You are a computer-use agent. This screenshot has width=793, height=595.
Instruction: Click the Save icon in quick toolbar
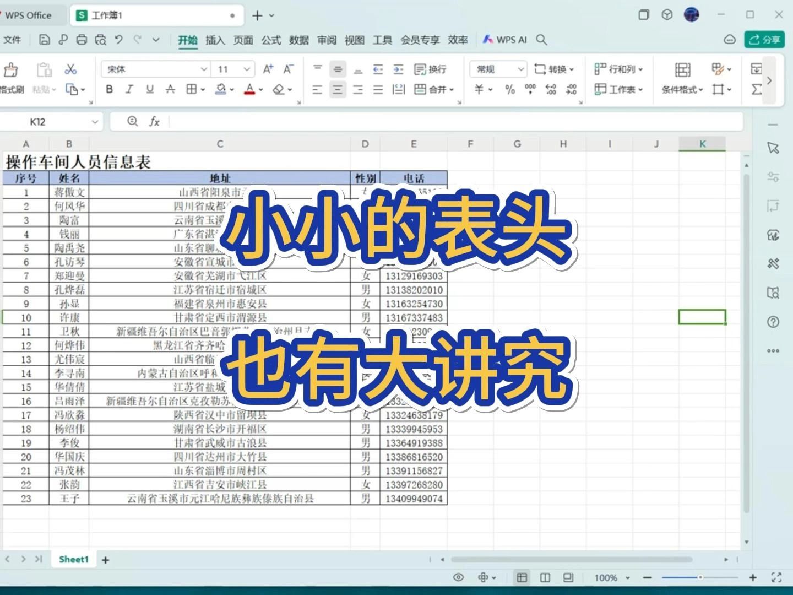coord(45,40)
